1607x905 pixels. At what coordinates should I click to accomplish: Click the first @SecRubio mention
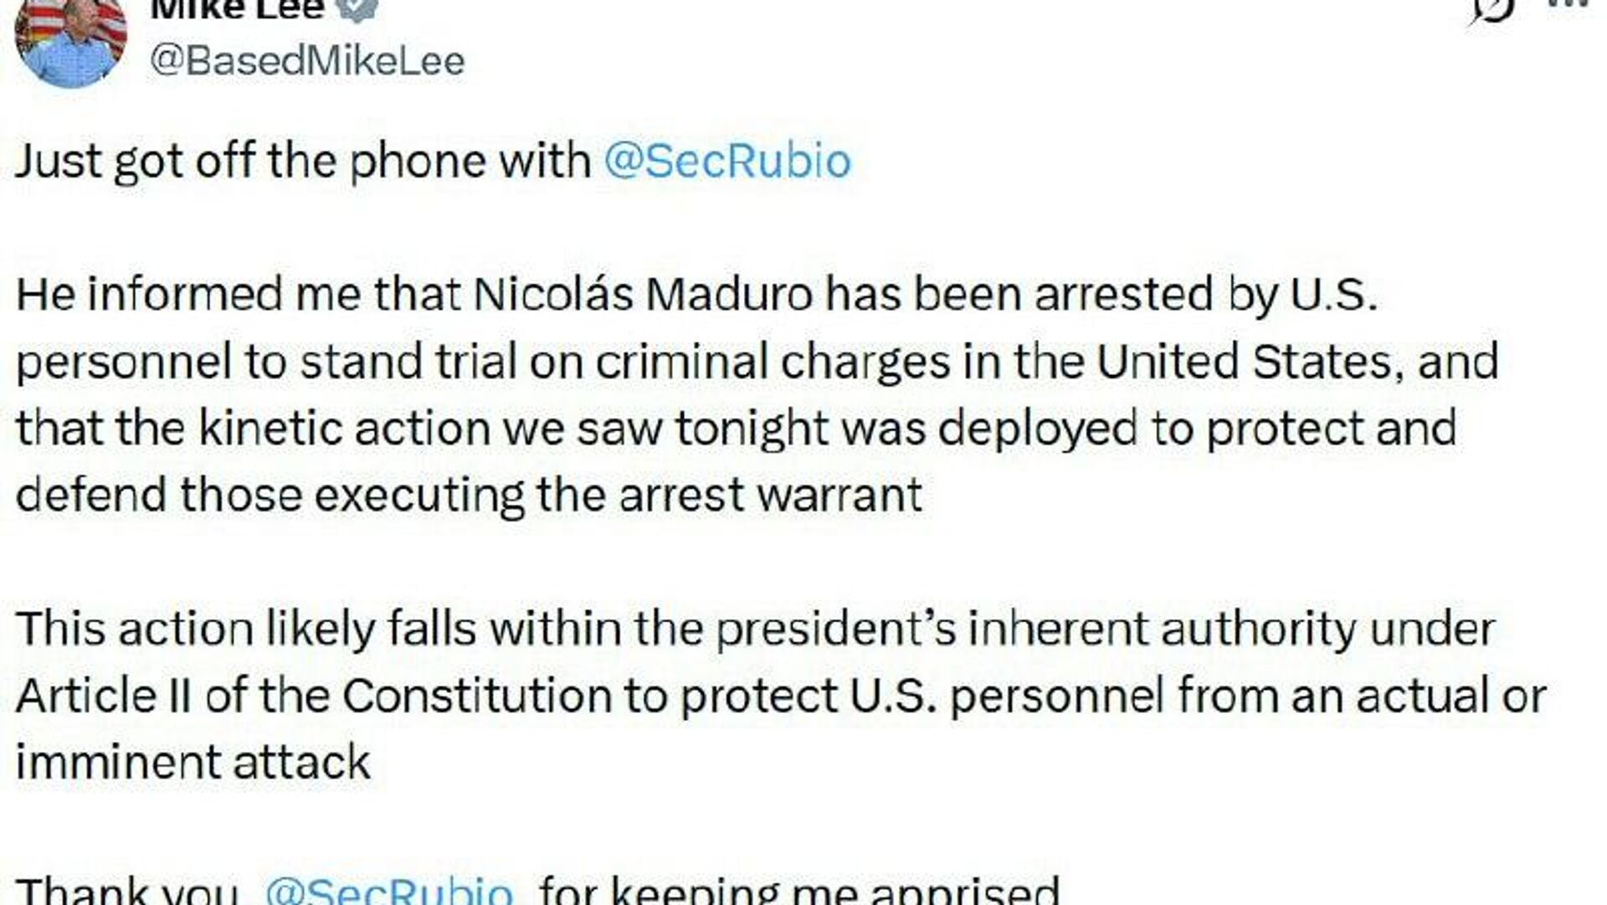(x=726, y=161)
